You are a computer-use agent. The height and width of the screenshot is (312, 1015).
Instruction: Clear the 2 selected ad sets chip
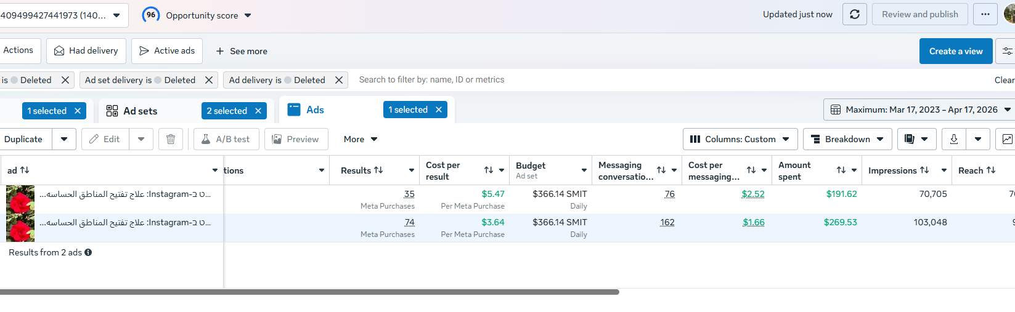[258, 111]
